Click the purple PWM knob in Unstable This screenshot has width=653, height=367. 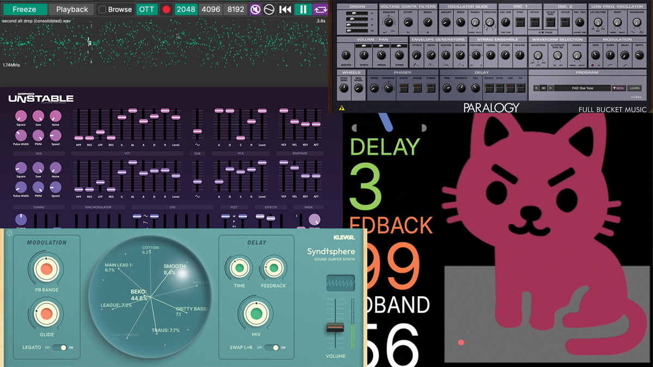pos(38,188)
